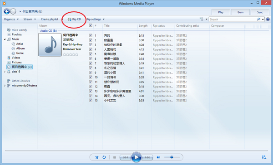
Task: Expand the data16 tree node
Action: pos(5,72)
